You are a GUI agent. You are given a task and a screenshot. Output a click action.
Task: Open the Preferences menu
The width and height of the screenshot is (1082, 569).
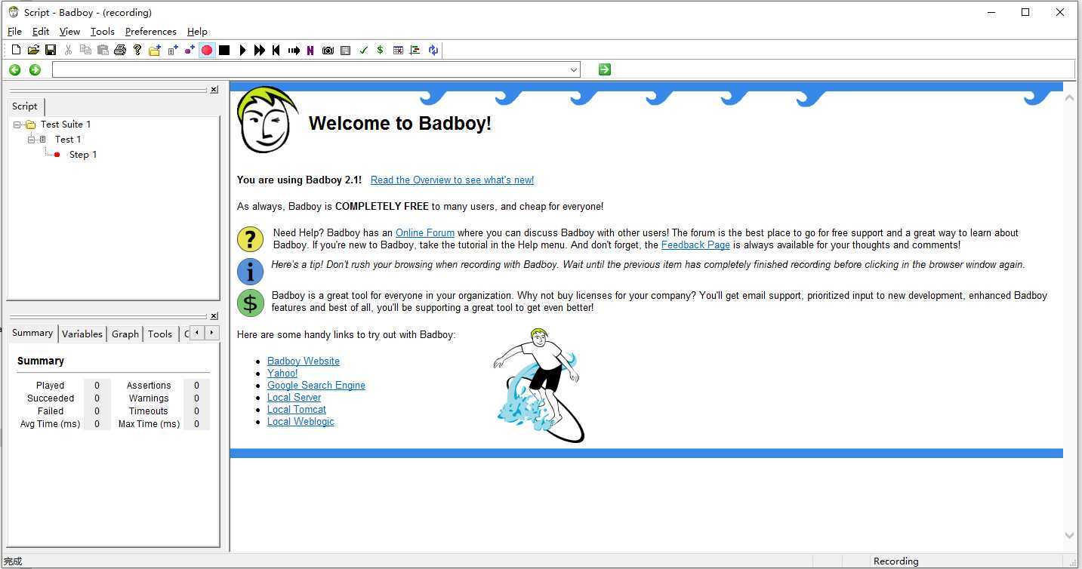tap(150, 32)
